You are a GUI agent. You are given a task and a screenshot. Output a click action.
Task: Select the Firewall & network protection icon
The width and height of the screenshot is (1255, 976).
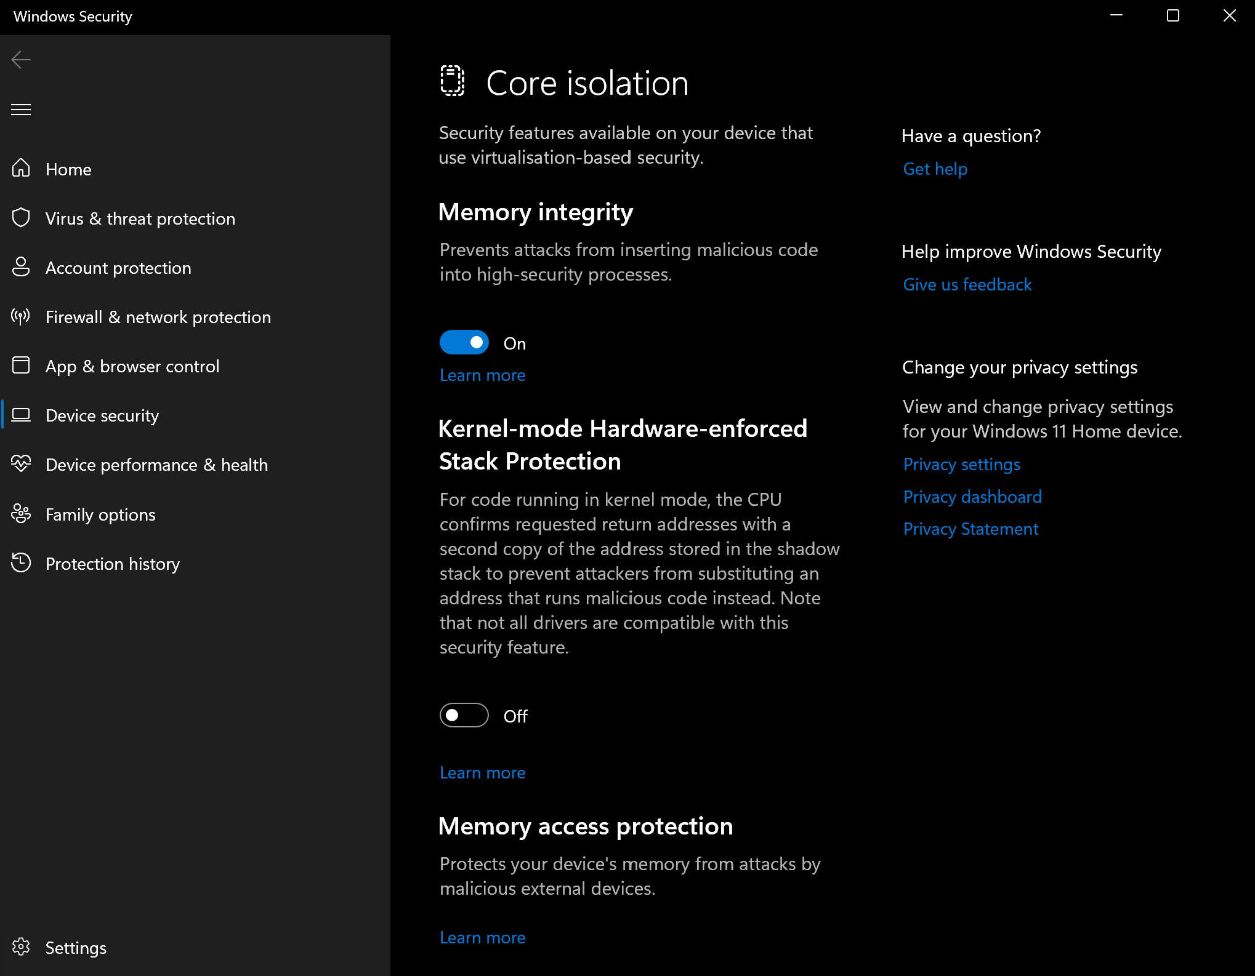pyautogui.click(x=22, y=316)
